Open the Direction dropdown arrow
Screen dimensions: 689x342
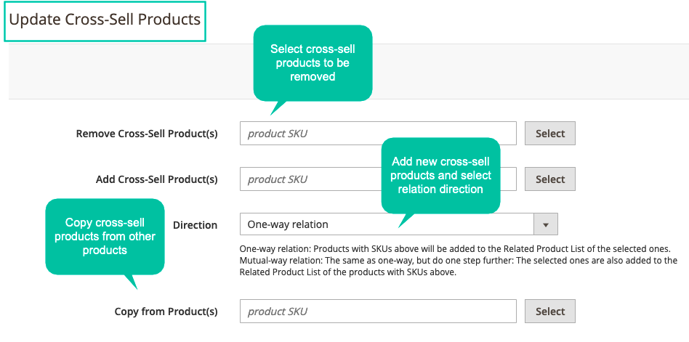[x=546, y=224]
